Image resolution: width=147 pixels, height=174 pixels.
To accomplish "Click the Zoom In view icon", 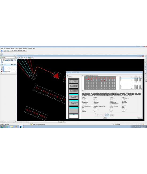I will [x=21, y=58].
